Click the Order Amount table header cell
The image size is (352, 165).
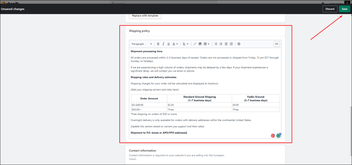[x=149, y=99]
